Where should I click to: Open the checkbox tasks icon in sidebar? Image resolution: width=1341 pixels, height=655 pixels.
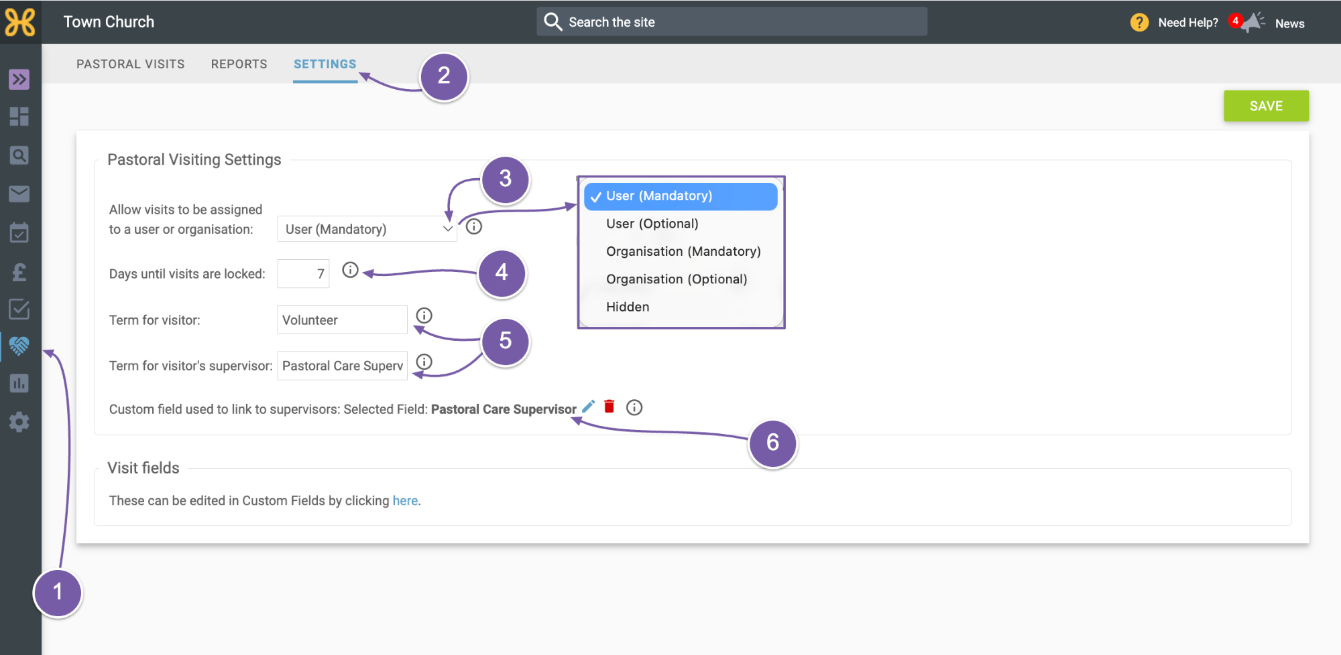coord(19,309)
